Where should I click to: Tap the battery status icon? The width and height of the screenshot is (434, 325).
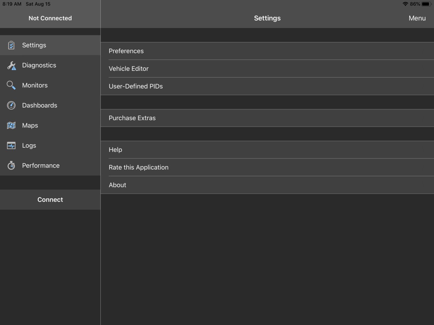[426, 4]
